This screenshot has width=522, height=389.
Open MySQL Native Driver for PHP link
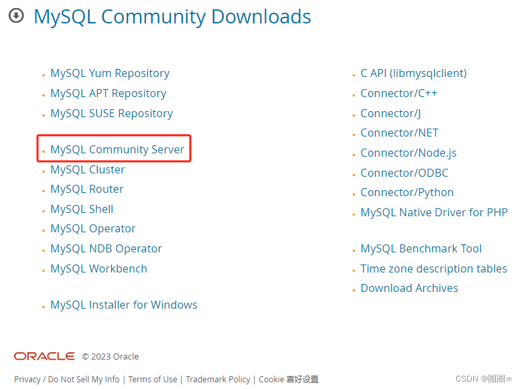(434, 212)
